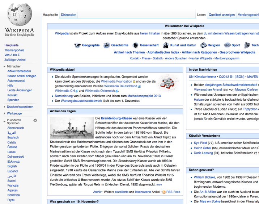Open Letzte Änderungen link
The width and height of the screenshot is (259, 204).
[x=20, y=90]
